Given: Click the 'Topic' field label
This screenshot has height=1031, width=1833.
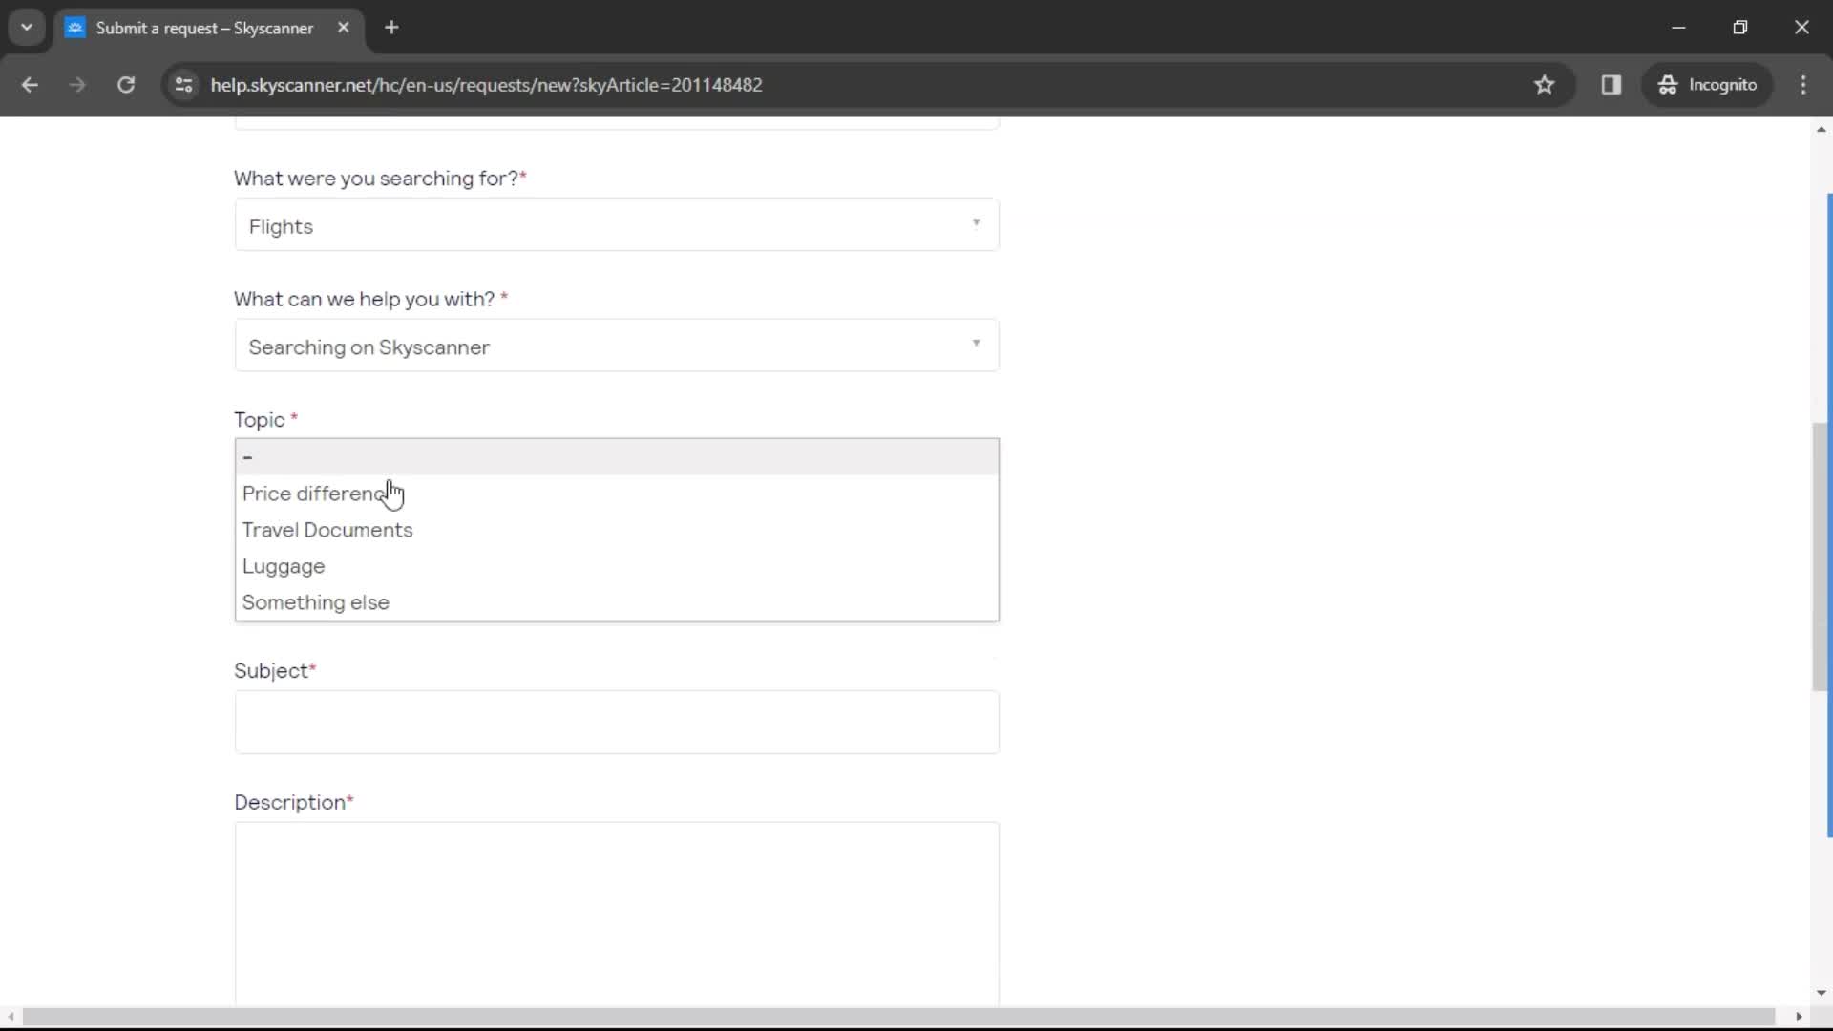Looking at the screenshot, I should [x=260, y=420].
